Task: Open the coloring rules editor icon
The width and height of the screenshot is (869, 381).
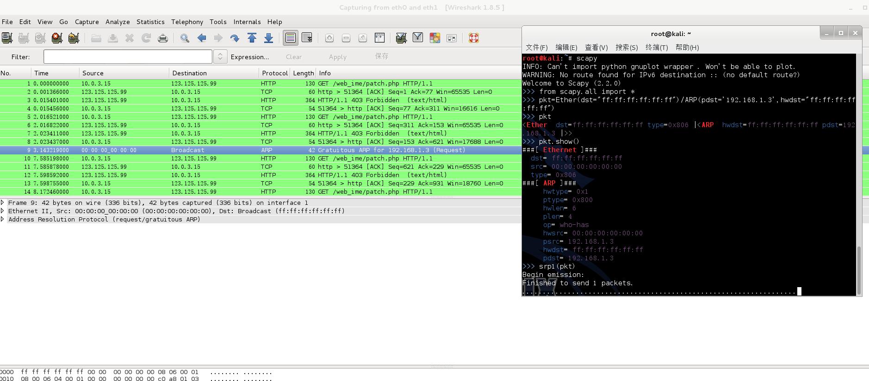Action: 434,38
